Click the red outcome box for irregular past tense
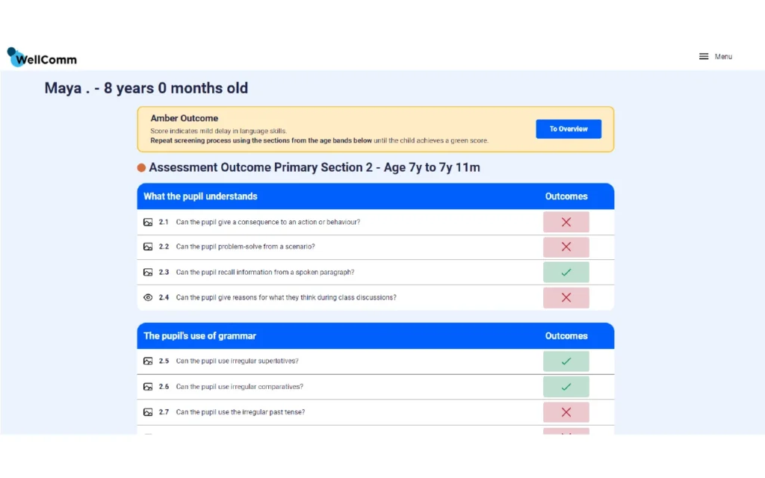Image resolution: width=765 pixels, height=478 pixels. (x=566, y=412)
